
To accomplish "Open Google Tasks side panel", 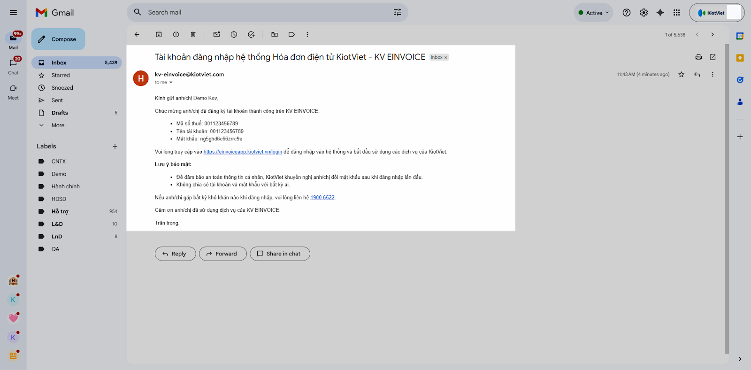I will pyautogui.click(x=740, y=80).
